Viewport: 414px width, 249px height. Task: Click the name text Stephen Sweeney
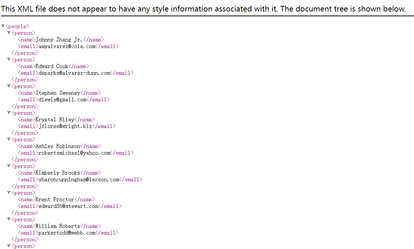(x=58, y=93)
